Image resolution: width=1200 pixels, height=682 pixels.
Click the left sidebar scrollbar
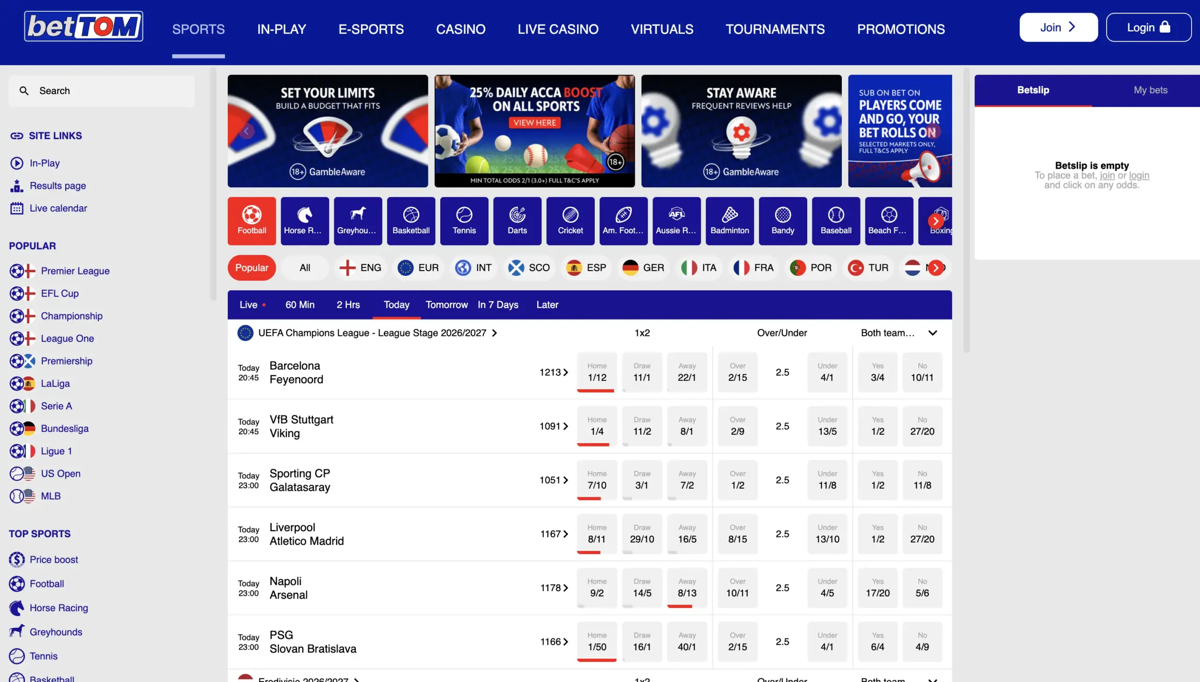213,185
